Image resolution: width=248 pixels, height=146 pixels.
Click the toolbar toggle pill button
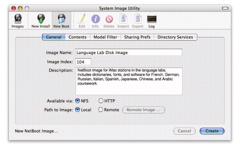tap(225, 8)
